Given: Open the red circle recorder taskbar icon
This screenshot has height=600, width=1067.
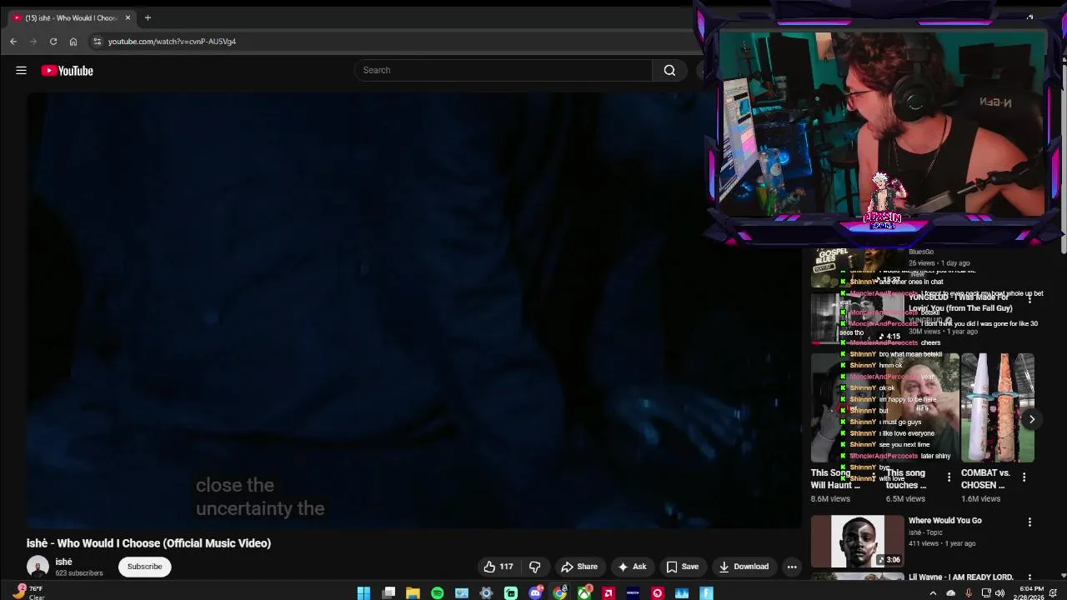Looking at the screenshot, I should click(x=658, y=593).
